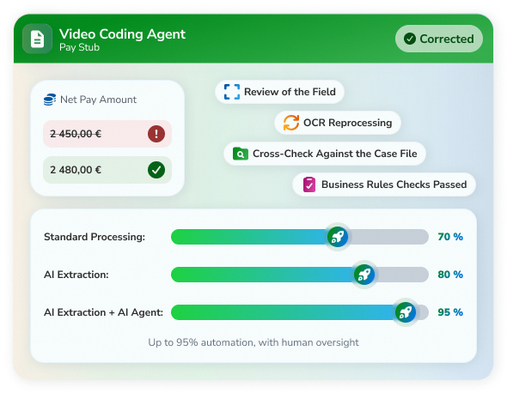Click the Pay Stub subtitle

pyautogui.click(x=79, y=47)
